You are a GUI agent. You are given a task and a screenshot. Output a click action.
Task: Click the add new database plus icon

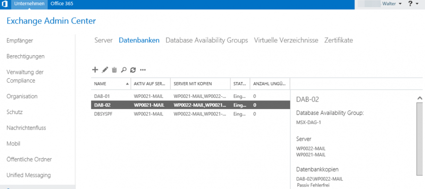[95, 70]
